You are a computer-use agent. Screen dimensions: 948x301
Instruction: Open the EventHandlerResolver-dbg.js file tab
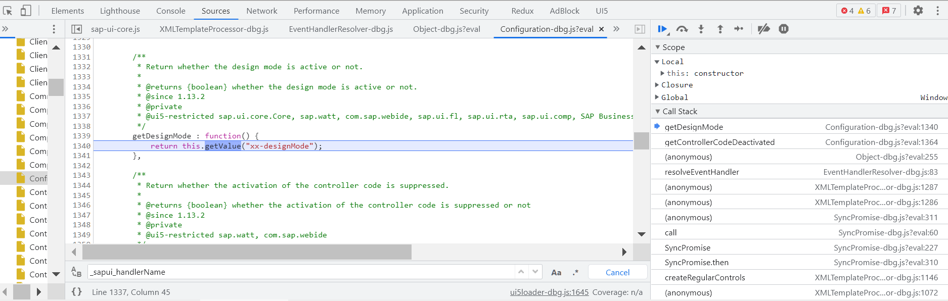click(341, 29)
